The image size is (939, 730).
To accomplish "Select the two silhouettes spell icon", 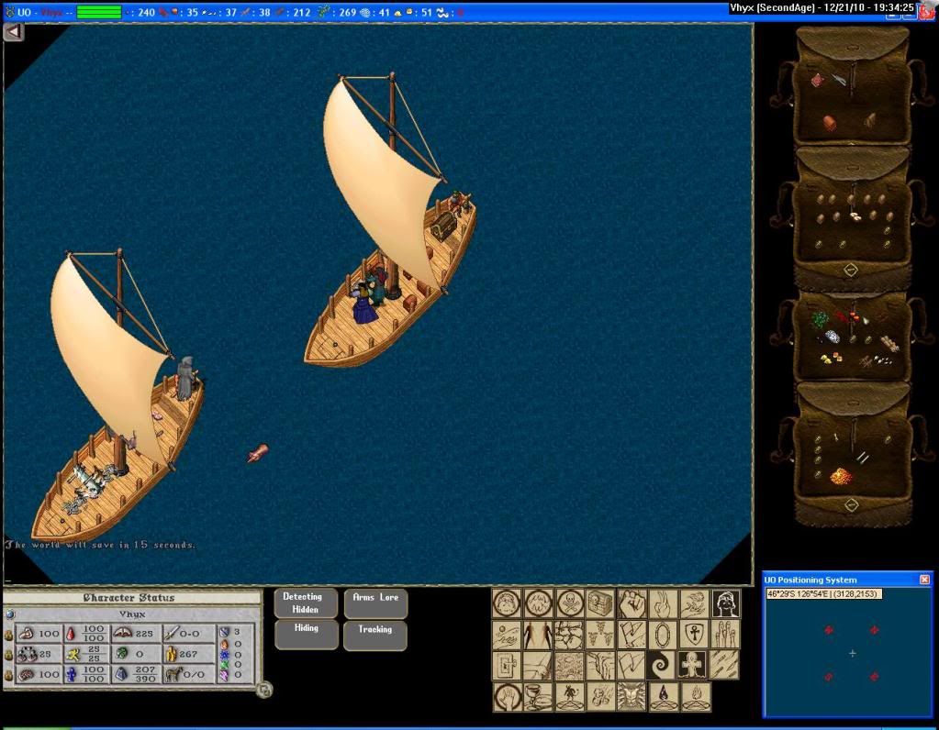I will click(539, 635).
